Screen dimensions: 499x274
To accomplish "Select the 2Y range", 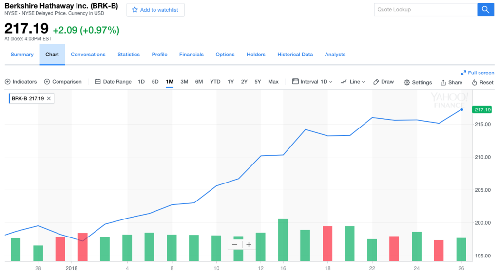I will coord(244,82).
